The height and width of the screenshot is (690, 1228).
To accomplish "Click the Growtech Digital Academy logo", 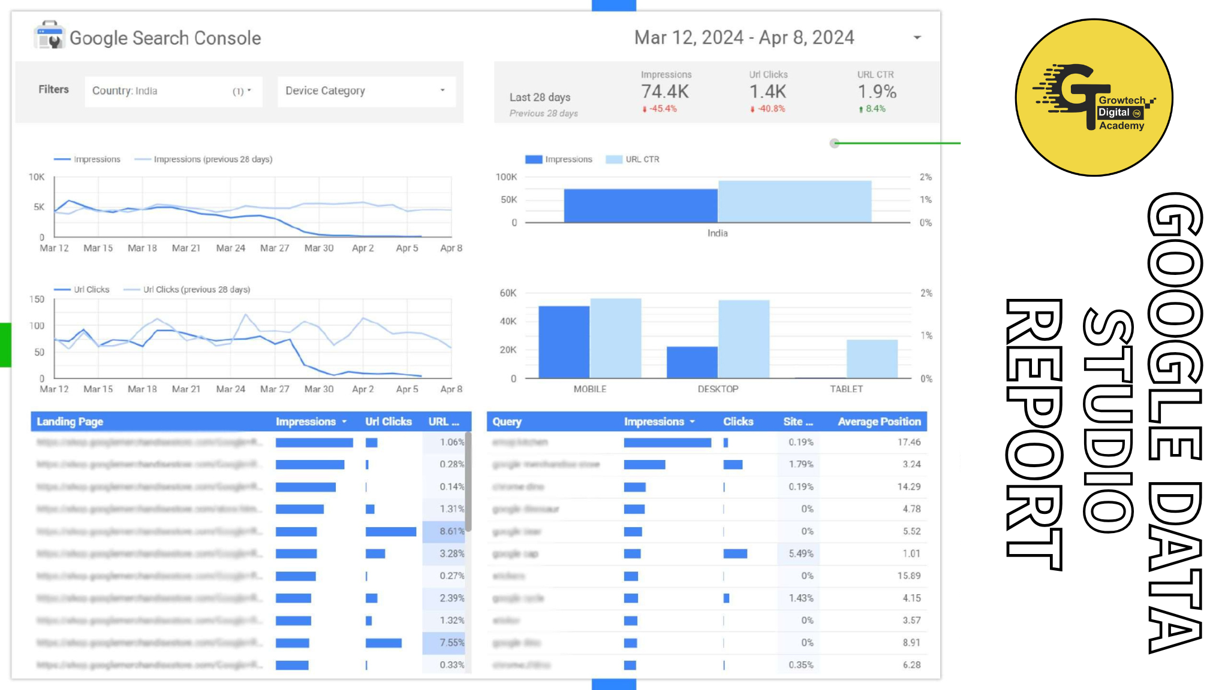I will pyautogui.click(x=1094, y=98).
